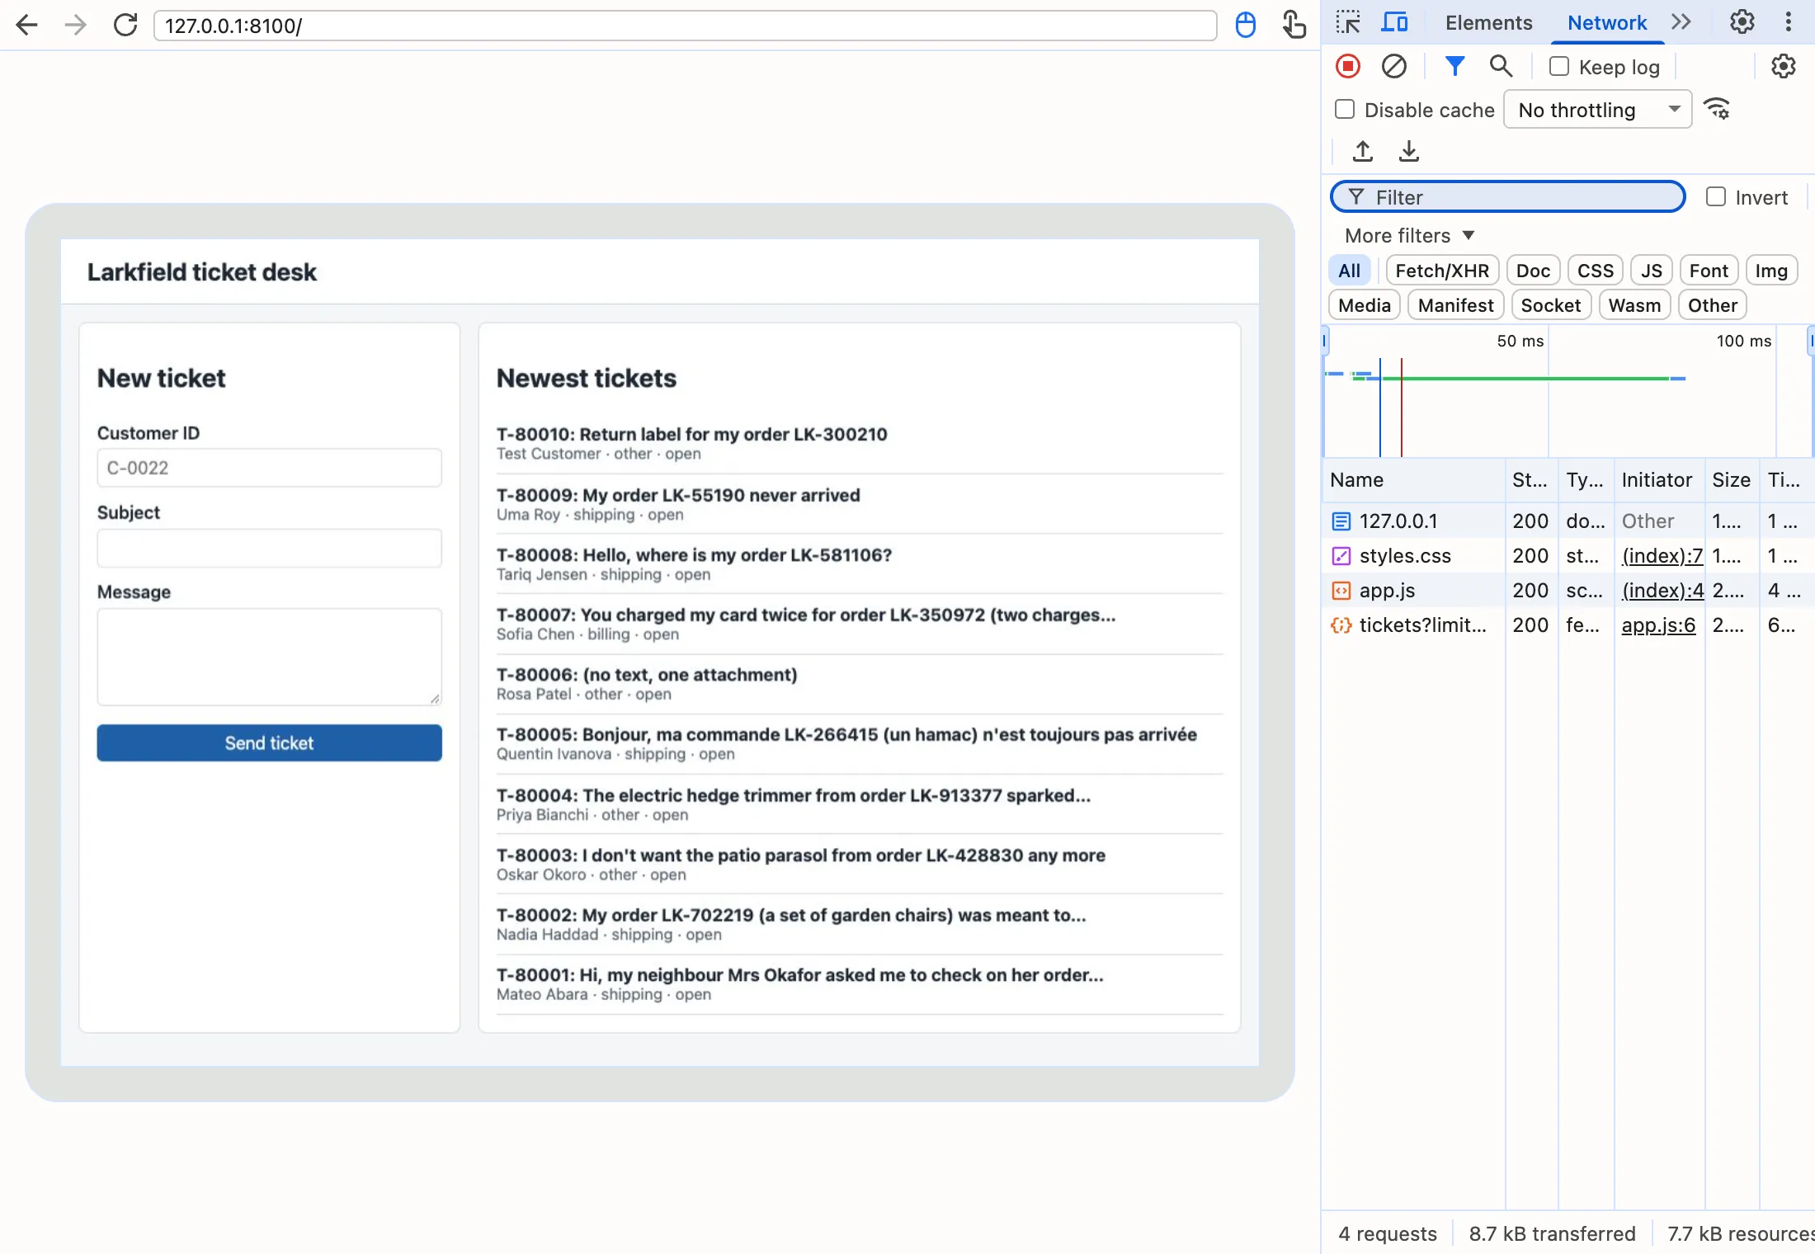Focus the Customer ID input field
This screenshot has width=1815, height=1254.
coord(269,468)
